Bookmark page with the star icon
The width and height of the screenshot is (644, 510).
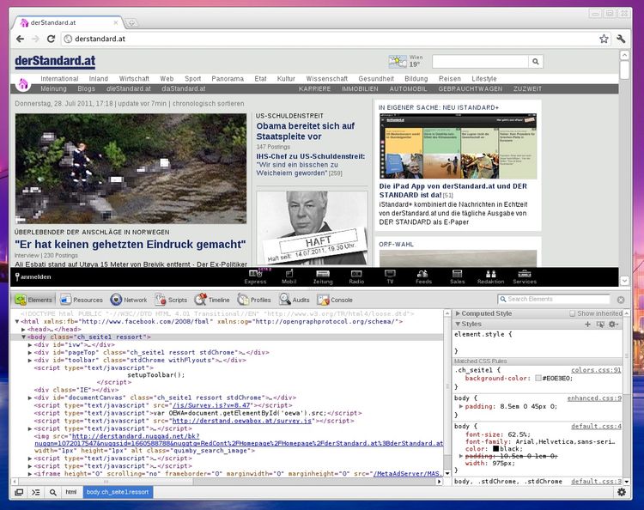click(x=604, y=39)
